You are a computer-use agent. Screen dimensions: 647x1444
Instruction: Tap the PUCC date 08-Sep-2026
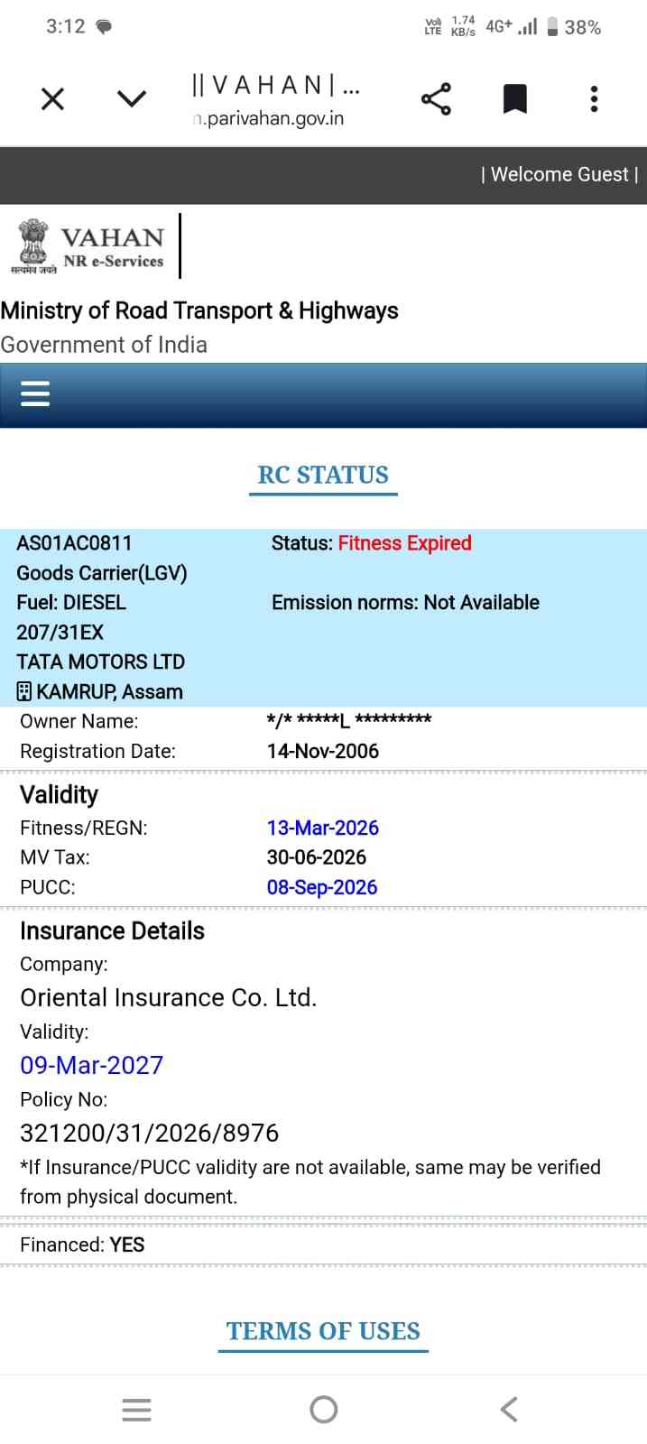click(x=322, y=887)
